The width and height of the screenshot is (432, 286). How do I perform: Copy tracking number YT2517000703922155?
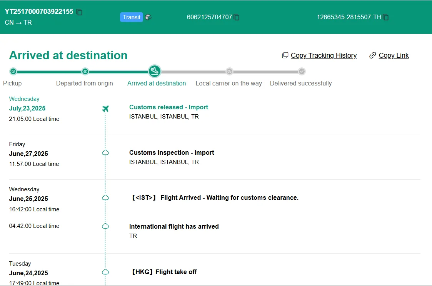(80, 12)
